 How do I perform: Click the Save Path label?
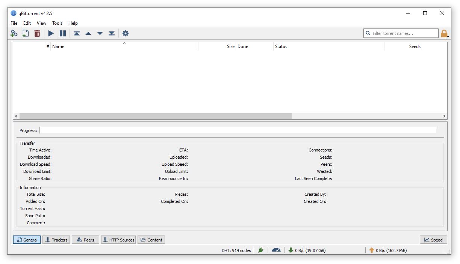pyautogui.click(x=35, y=216)
